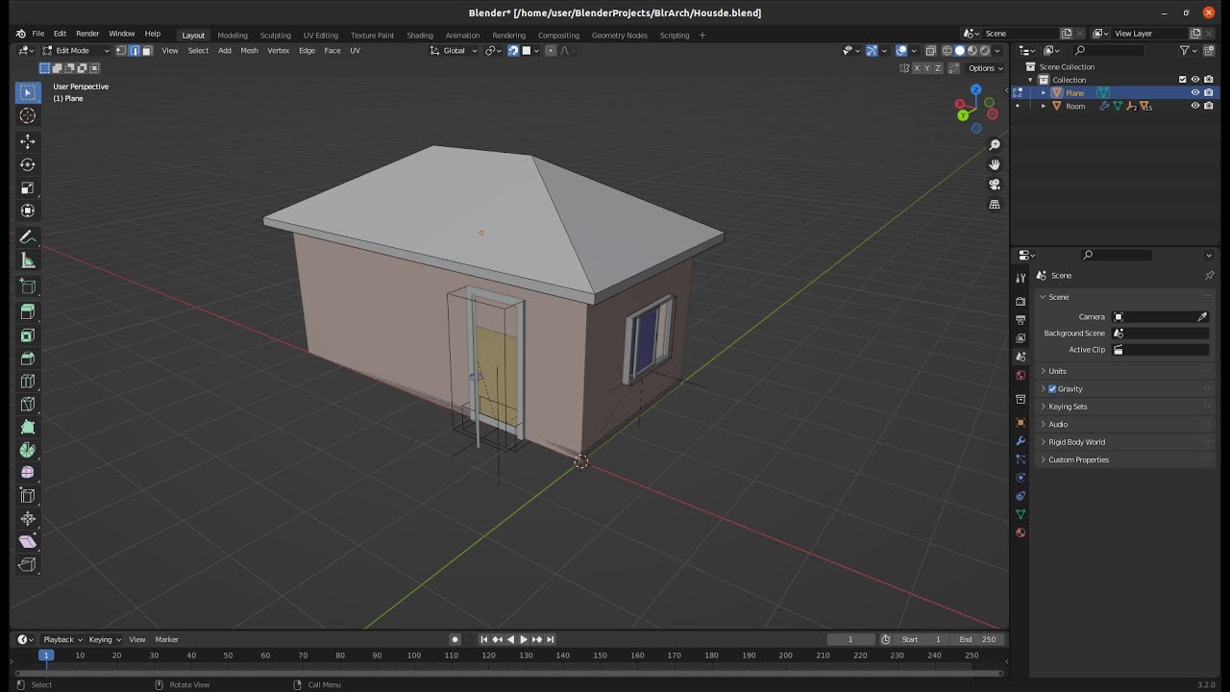1230x692 pixels.
Task: Expand the Room object tree row
Action: point(1044,106)
